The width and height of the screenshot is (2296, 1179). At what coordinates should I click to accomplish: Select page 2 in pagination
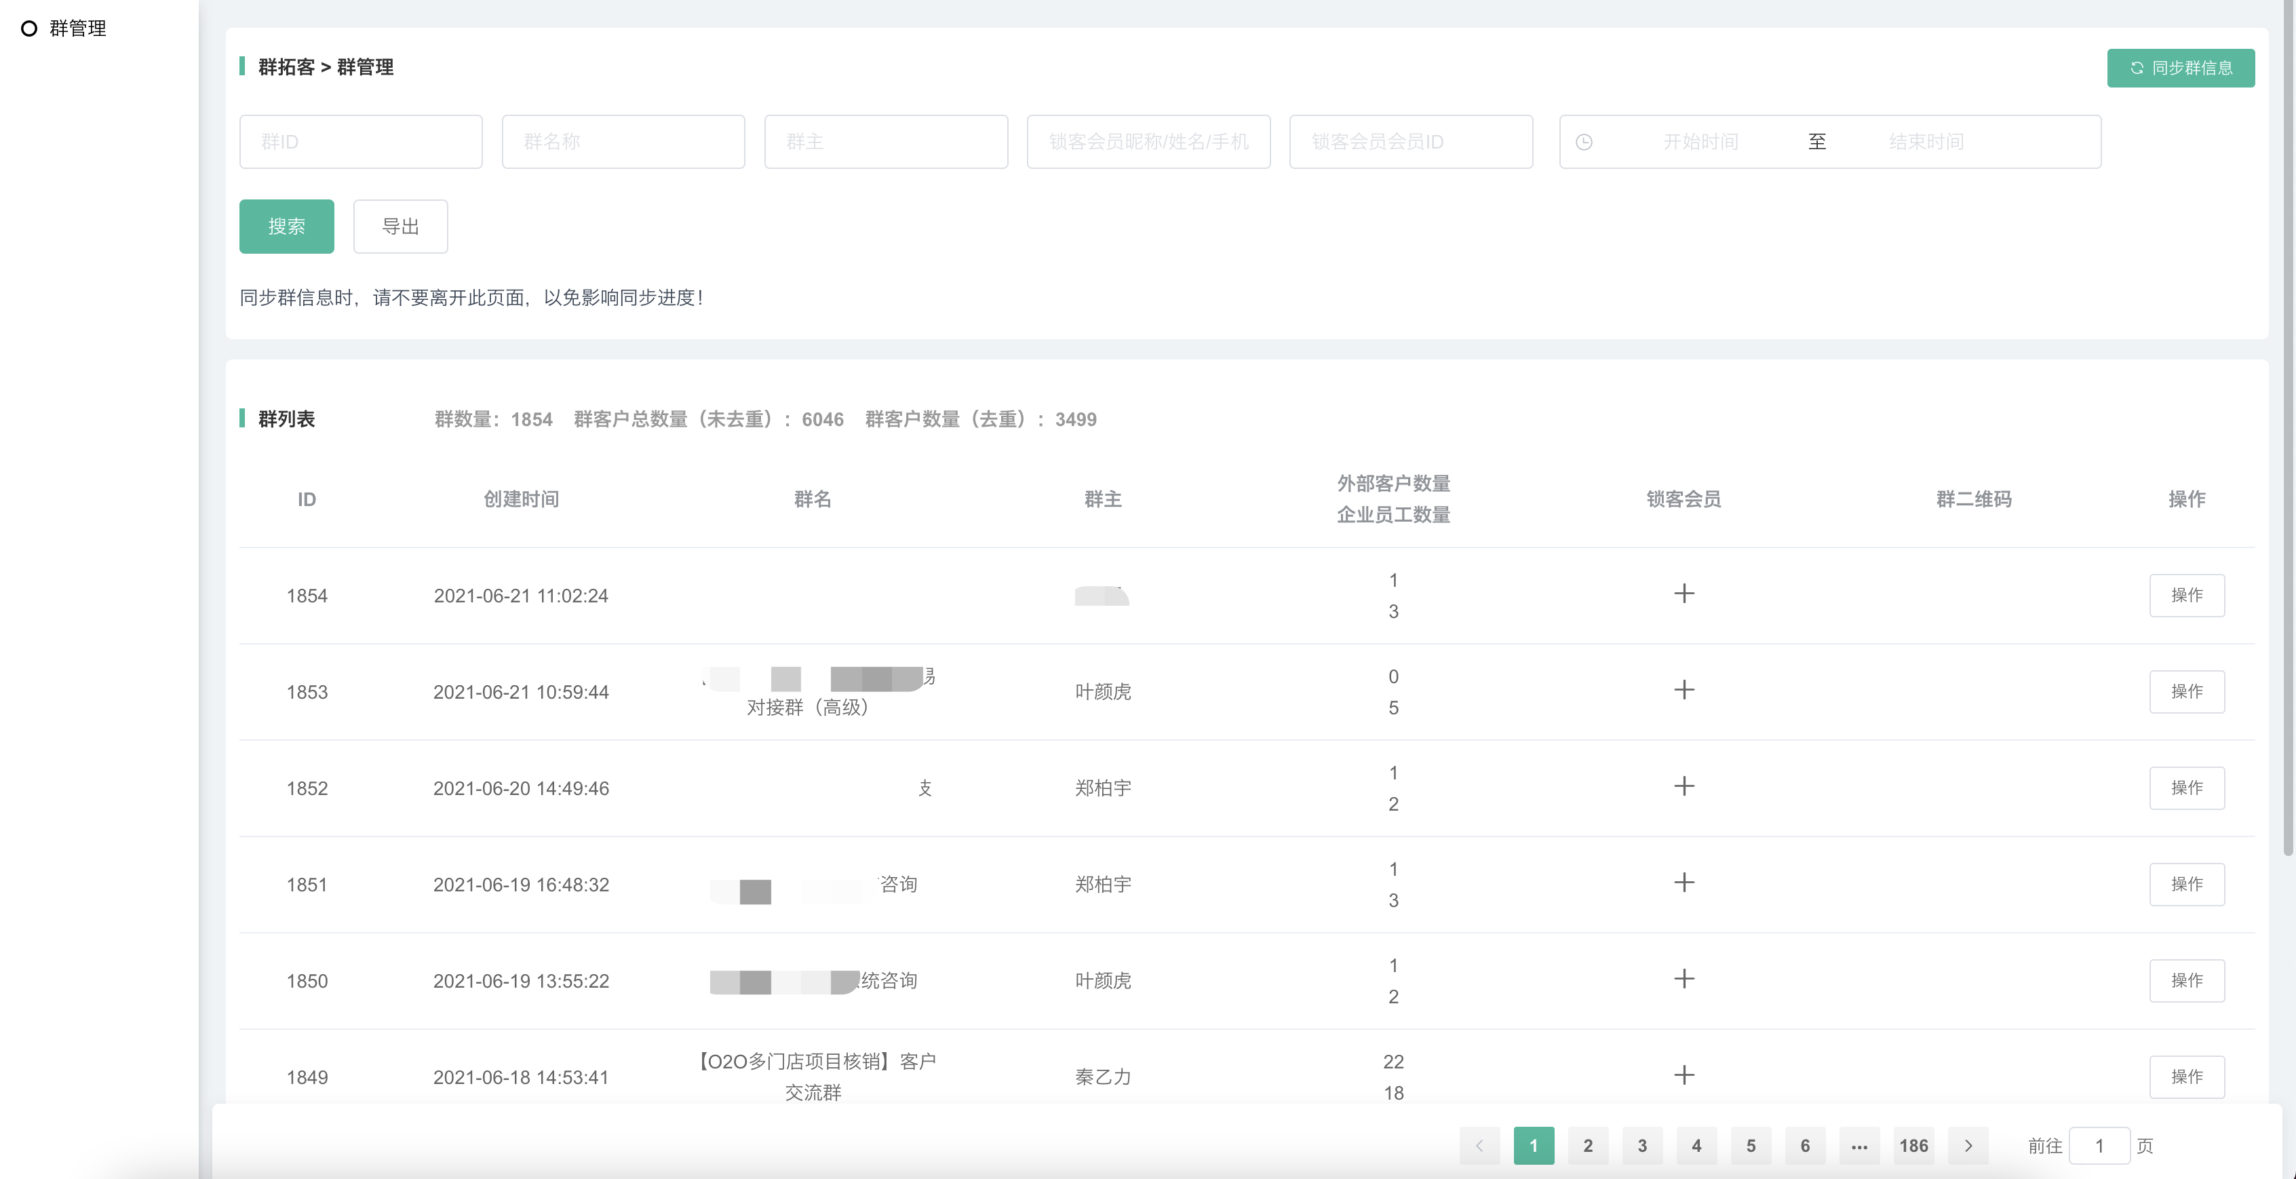coord(1587,1146)
